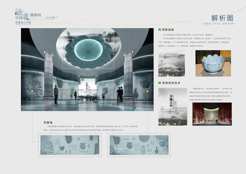Click the yellow dot marker on the right wall
This screenshot has width=246, height=174.
[148, 91]
